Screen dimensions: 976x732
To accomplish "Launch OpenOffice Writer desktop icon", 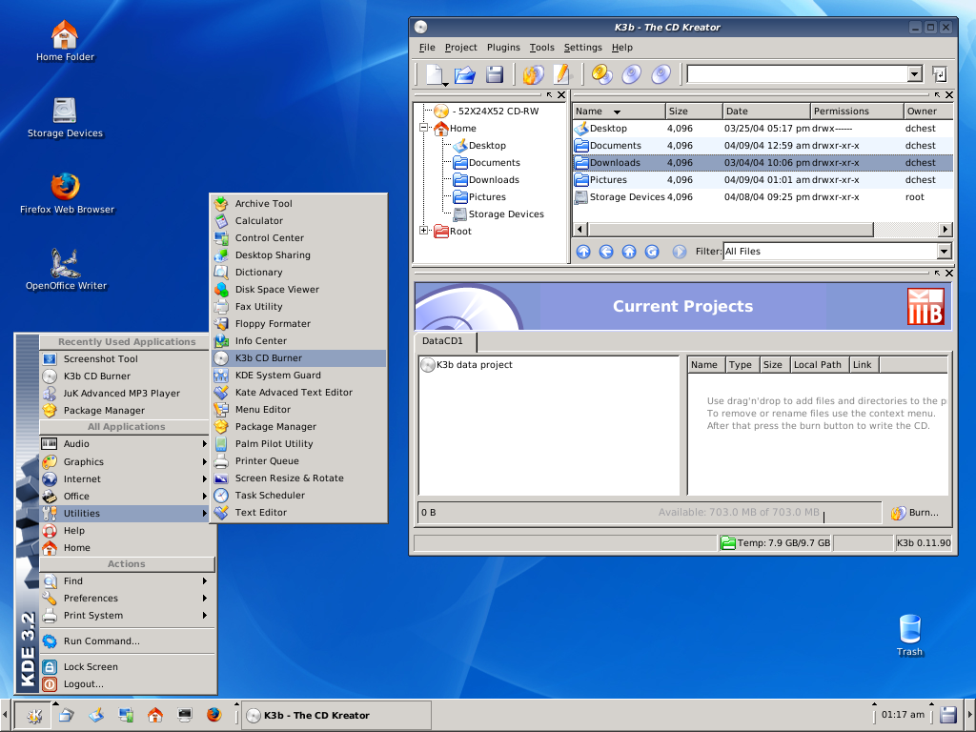I will [x=66, y=270].
